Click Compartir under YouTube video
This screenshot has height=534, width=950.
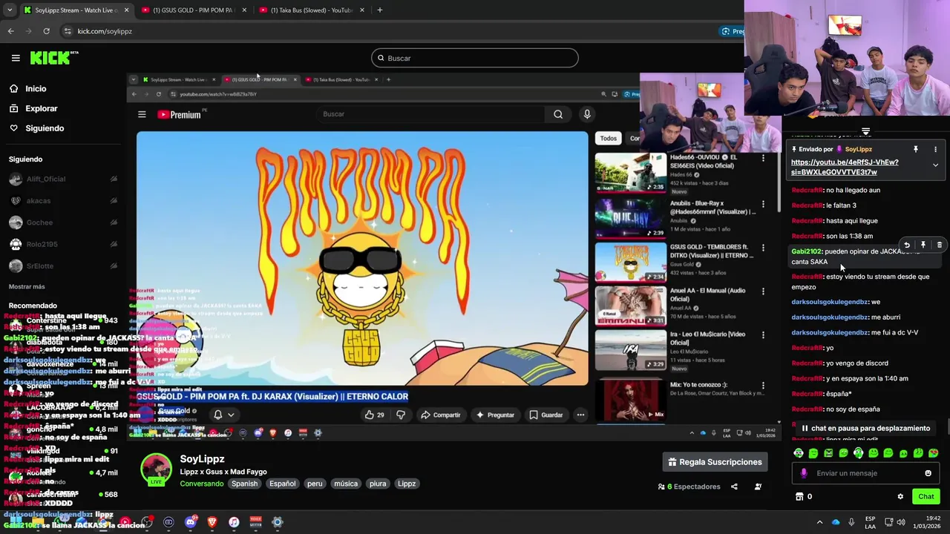coord(441,415)
